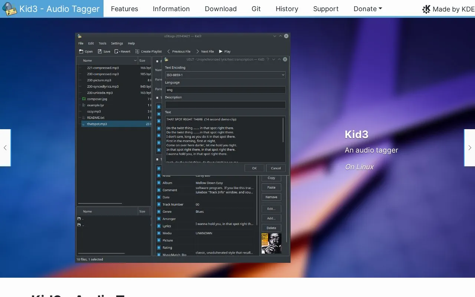Click help question mark in USLT dialog title
The height and width of the screenshot is (297, 475).
click(268, 59)
